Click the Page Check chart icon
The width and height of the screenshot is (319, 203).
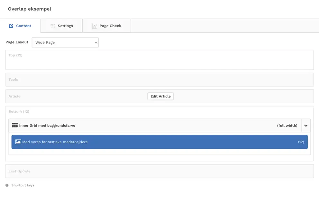94,26
